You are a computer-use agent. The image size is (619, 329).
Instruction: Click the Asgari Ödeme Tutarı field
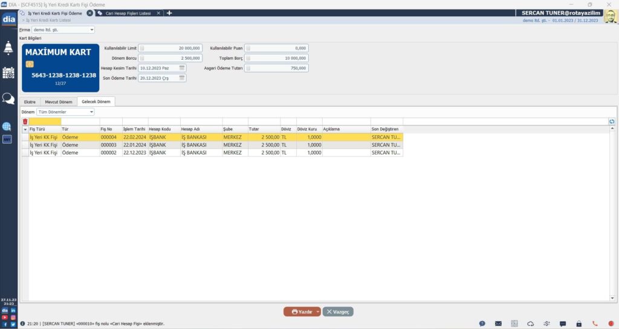point(276,68)
